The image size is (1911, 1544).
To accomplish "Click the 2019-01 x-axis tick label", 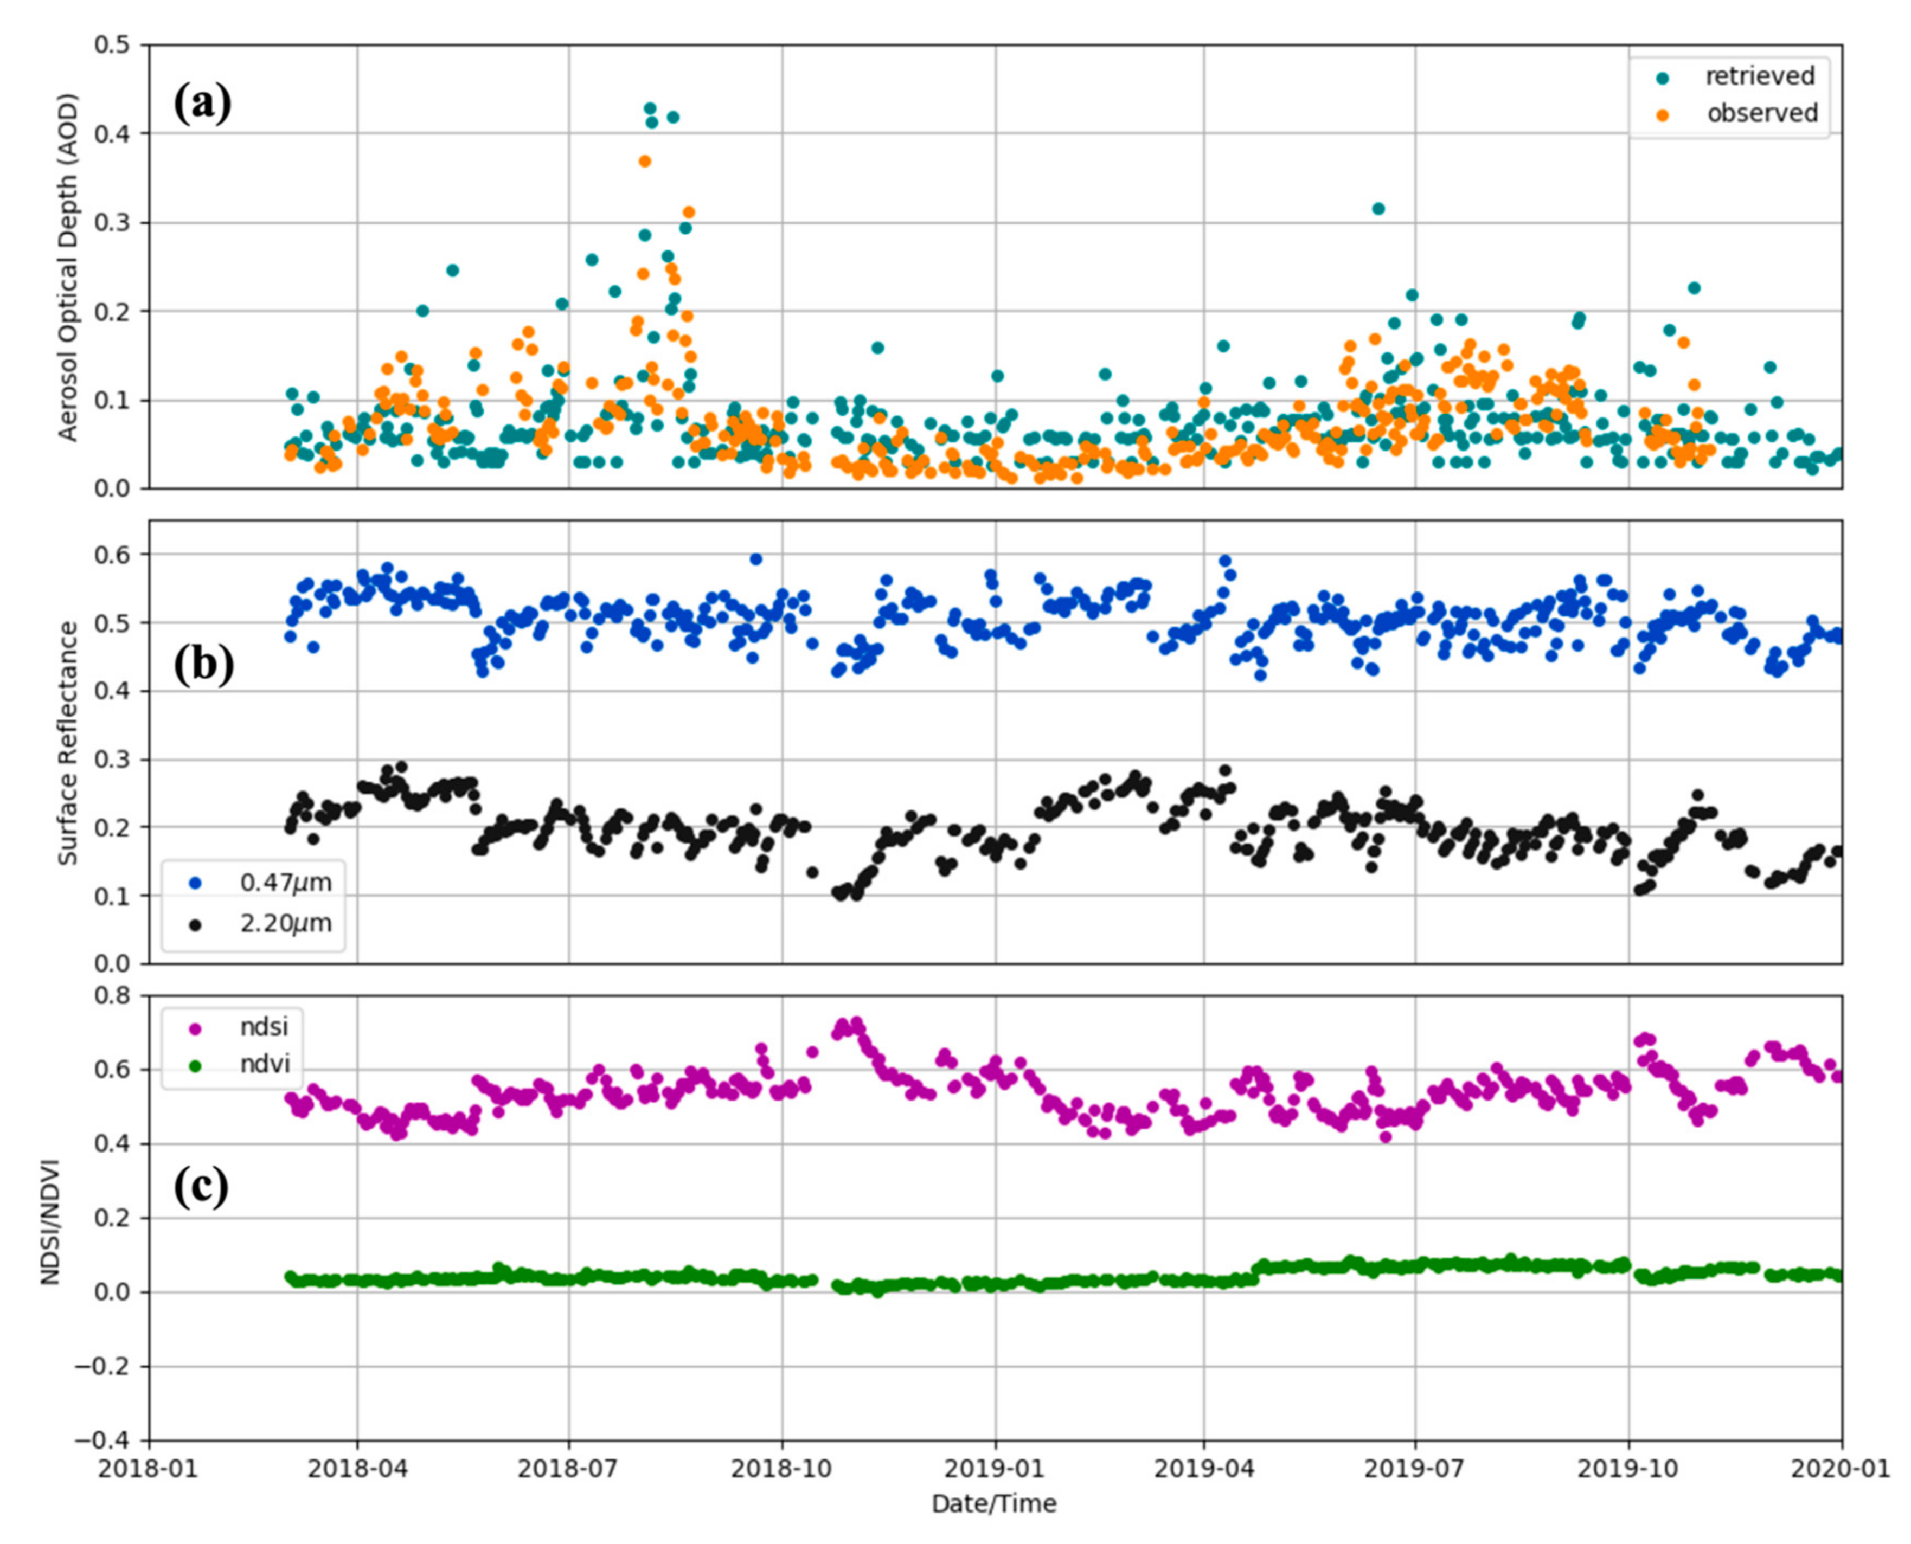I will click(995, 1468).
